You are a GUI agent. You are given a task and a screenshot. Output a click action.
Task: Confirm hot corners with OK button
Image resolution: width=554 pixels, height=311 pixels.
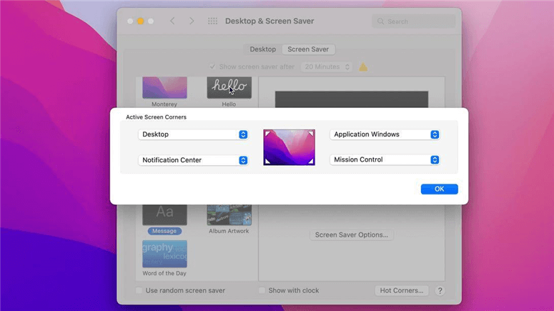(x=439, y=189)
